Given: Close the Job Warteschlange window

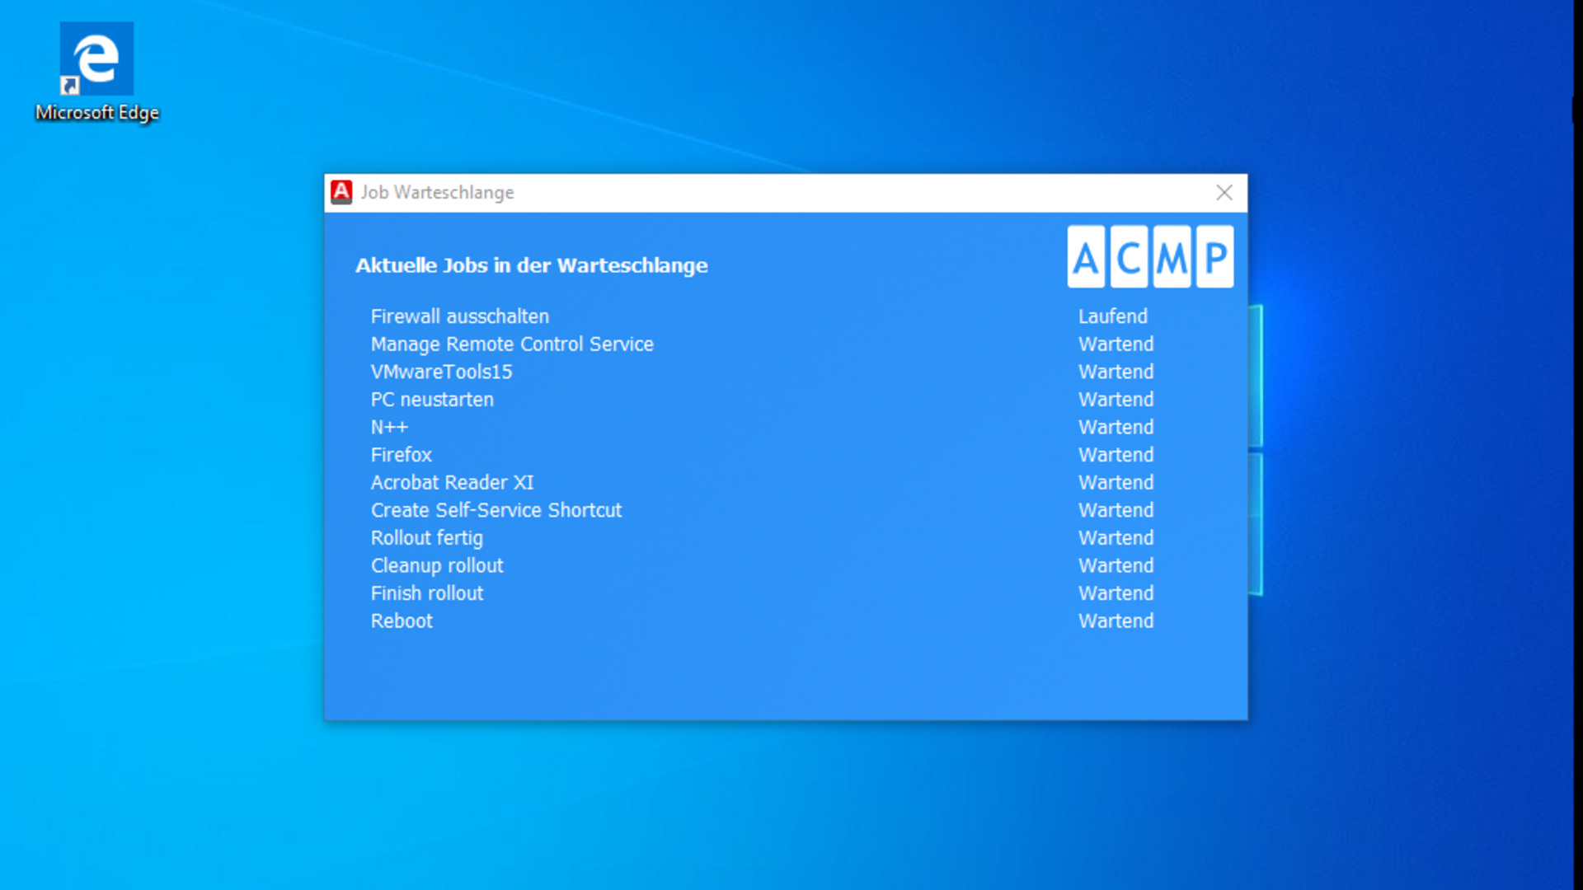Looking at the screenshot, I should (1224, 193).
